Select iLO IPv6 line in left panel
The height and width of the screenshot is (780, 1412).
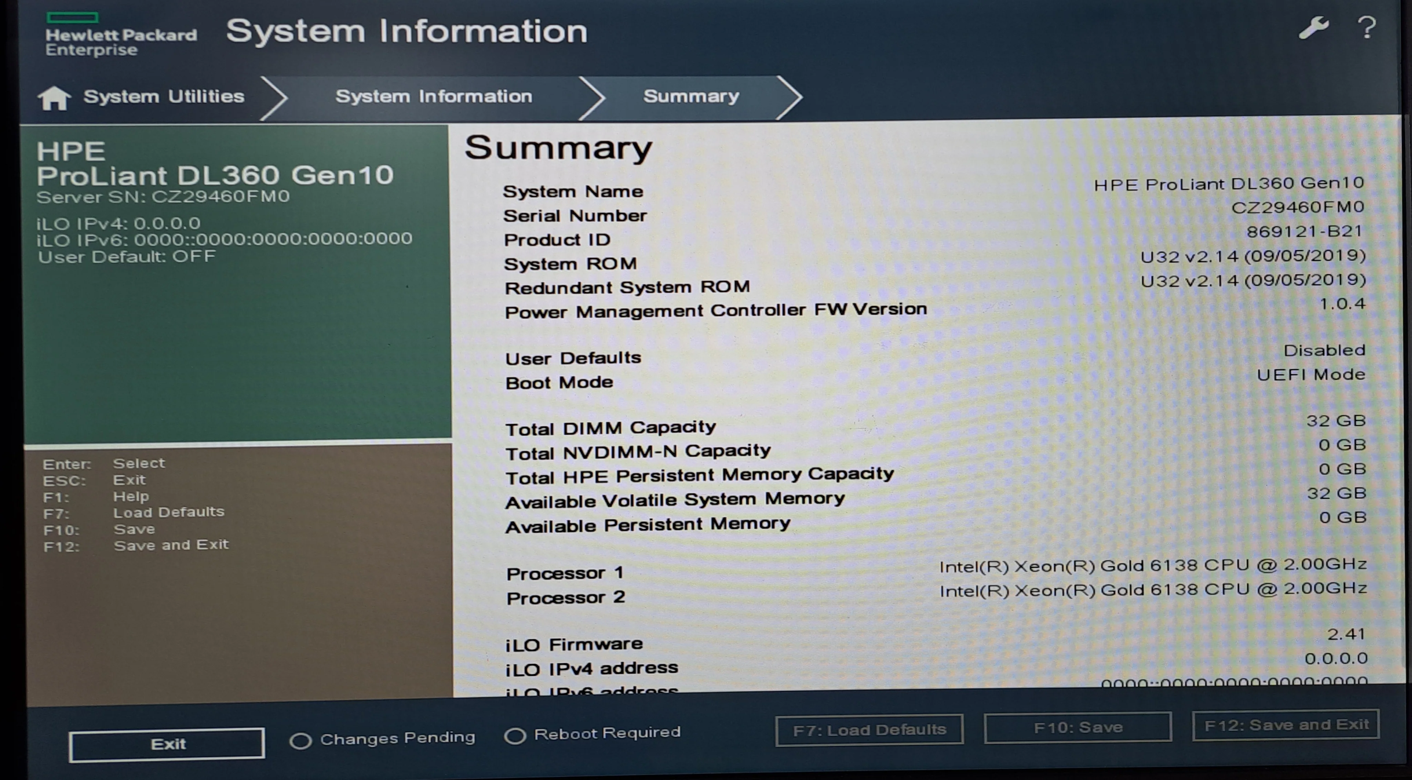pyautogui.click(x=224, y=240)
